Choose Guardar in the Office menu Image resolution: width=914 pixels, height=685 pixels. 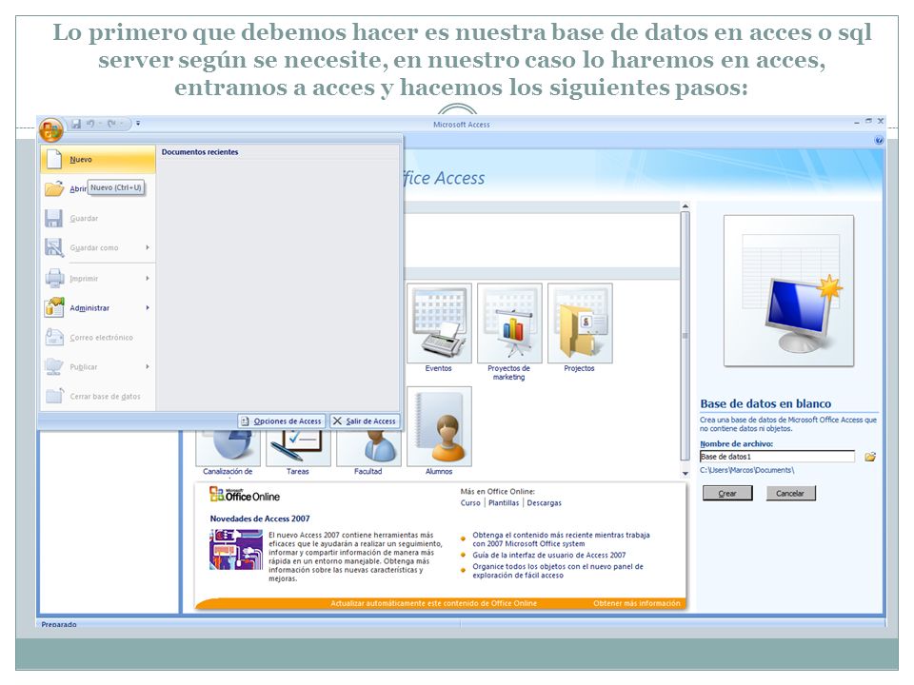(x=98, y=219)
